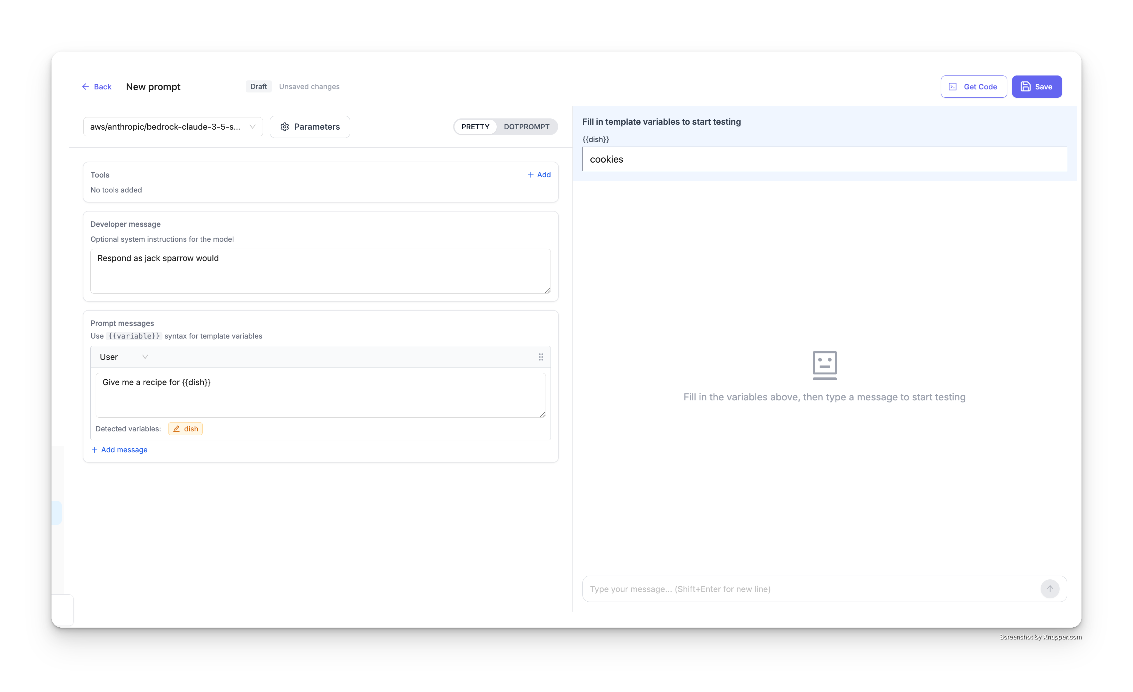
Task: Click the pencil icon on the dish variable
Action: [177, 428]
